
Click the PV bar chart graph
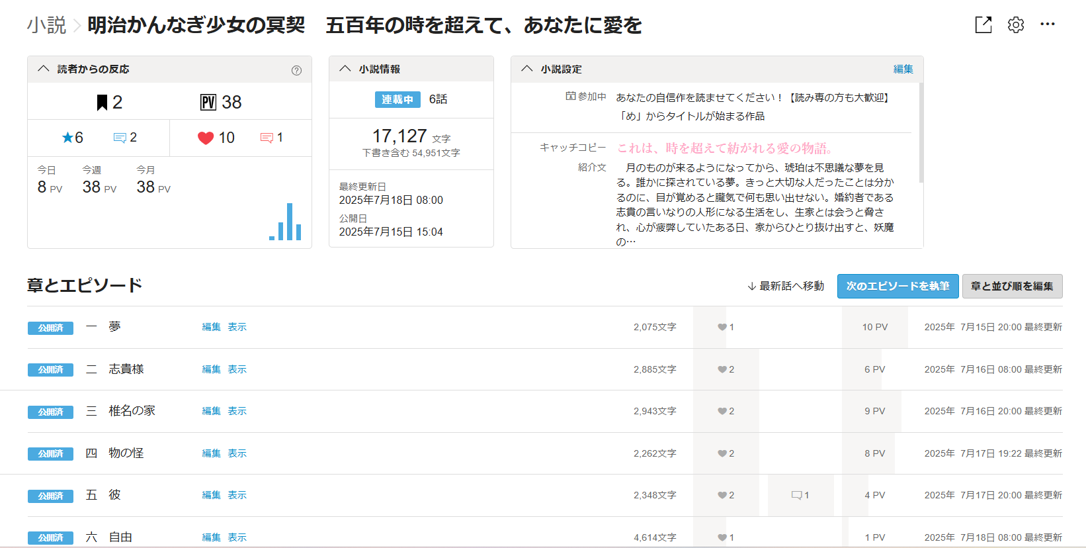coord(285,222)
